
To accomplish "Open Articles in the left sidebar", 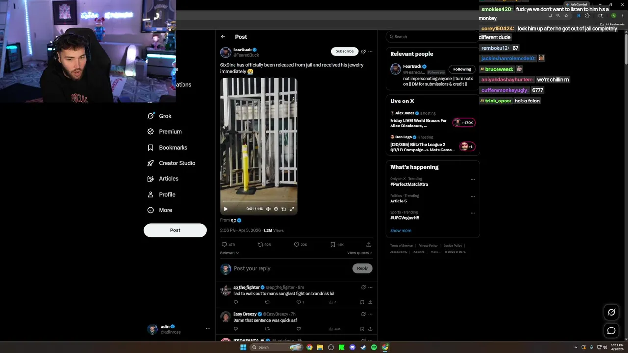I will coord(163,179).
